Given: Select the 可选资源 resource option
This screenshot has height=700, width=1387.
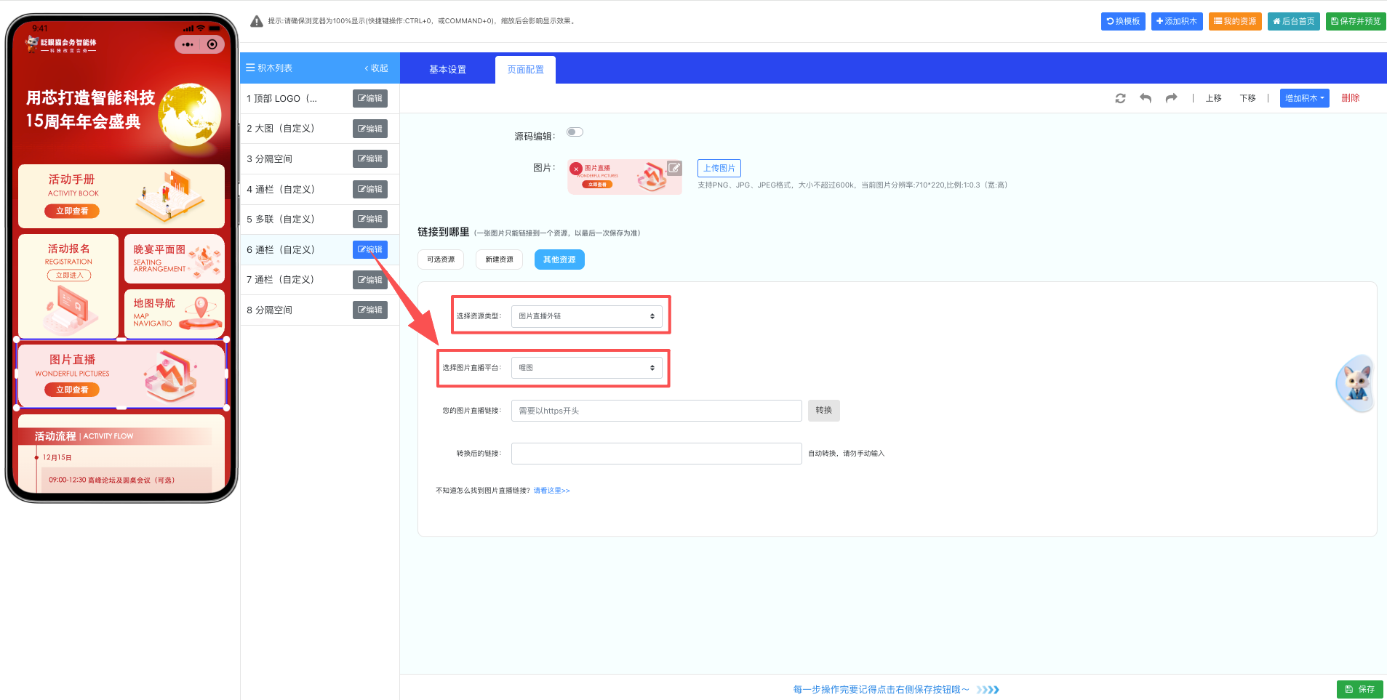Looking at the screenshot, I should point(441,260).
